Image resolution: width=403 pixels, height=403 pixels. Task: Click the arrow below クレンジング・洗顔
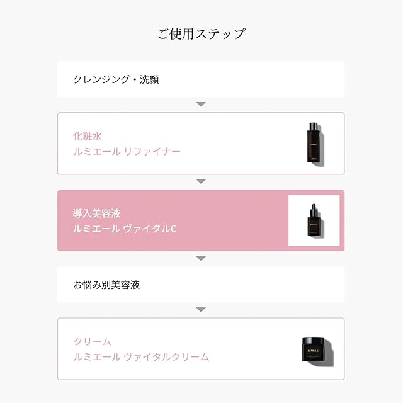click(x=201, y=104)
